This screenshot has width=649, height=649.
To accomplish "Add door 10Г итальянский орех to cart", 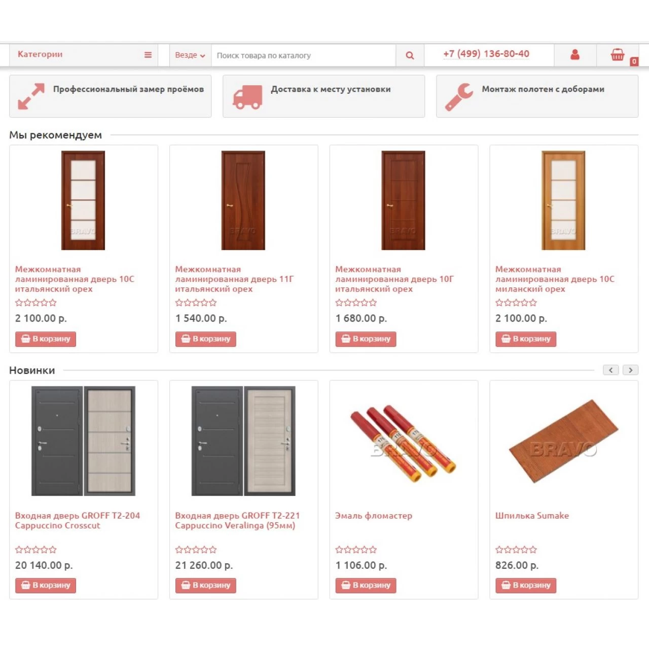I will (366, 339).
